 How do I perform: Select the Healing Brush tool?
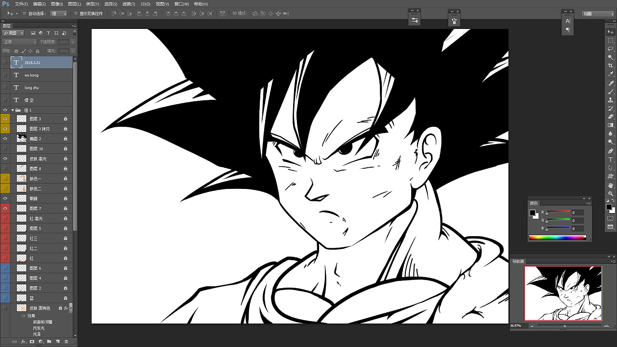coord(611,83)
